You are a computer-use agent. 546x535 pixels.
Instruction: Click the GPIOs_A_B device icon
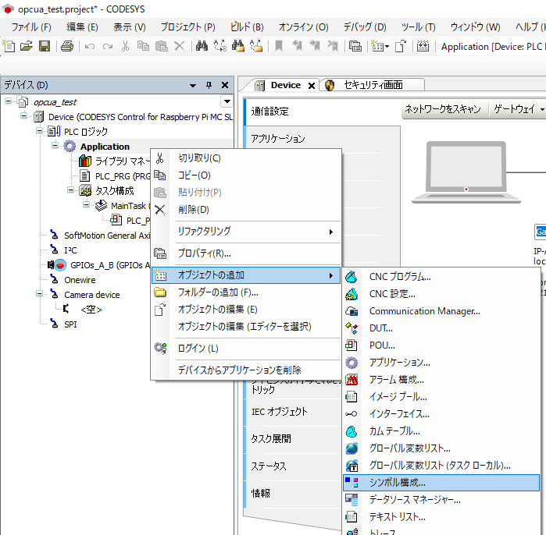coord(60,265)
